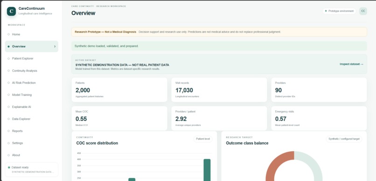
Task: Go to Home in sidebar
Action: [32, 34]
